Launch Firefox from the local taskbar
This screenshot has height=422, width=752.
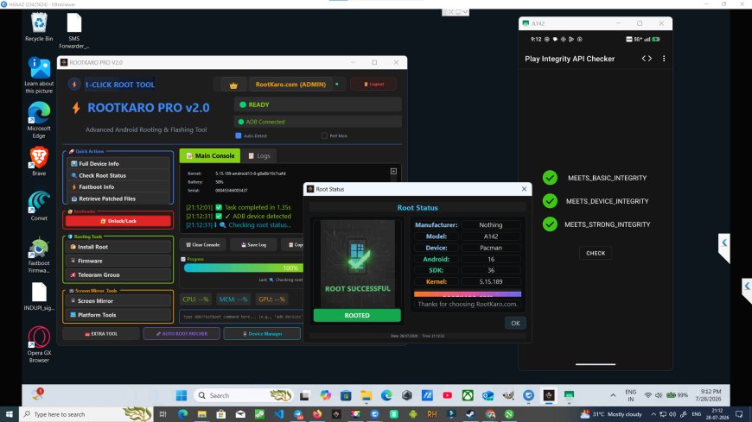pyautogui.click(x=317, y=414)
